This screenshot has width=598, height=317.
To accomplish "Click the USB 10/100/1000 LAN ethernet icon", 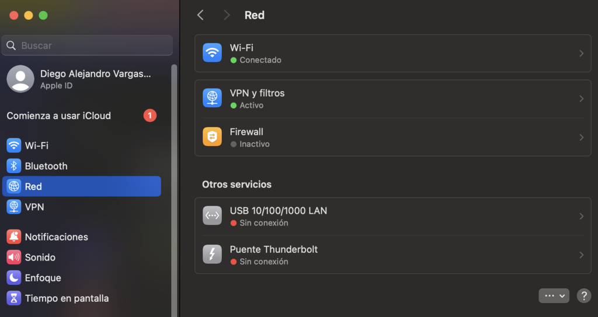I will pyautogui.click(x=212, y=216).
